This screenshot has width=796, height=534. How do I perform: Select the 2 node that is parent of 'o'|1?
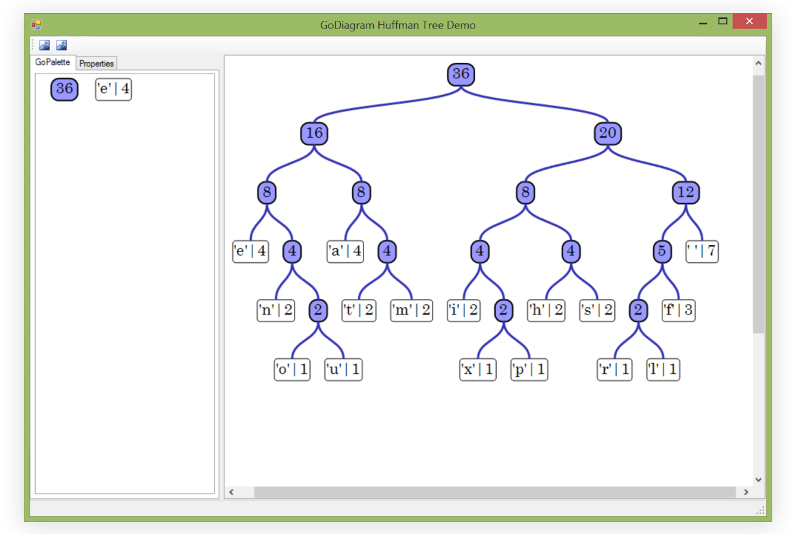click(x=318, y=310)
